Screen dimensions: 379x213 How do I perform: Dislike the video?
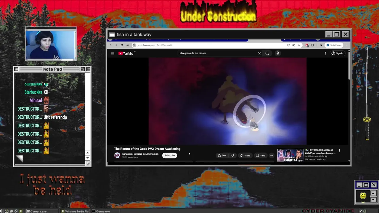(232, 155)
